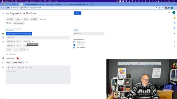The width and height of the screenshot is (177, 99).
Task: Toggle underline formatting in description toolbar
Action: tap(19, 68)
